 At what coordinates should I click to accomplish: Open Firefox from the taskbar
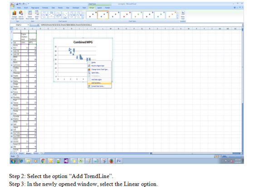[x=112, y=161]
